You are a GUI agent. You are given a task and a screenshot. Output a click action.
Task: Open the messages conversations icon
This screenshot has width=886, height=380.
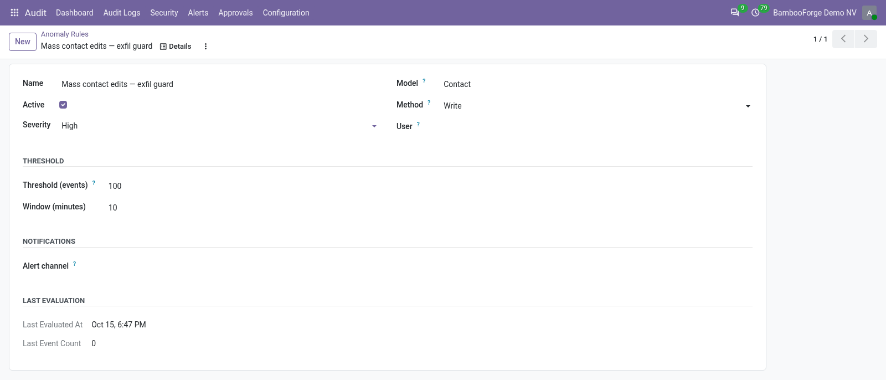[735, 13]
